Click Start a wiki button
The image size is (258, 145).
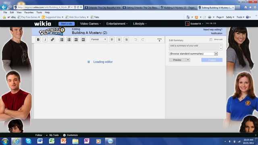[67, 24]
